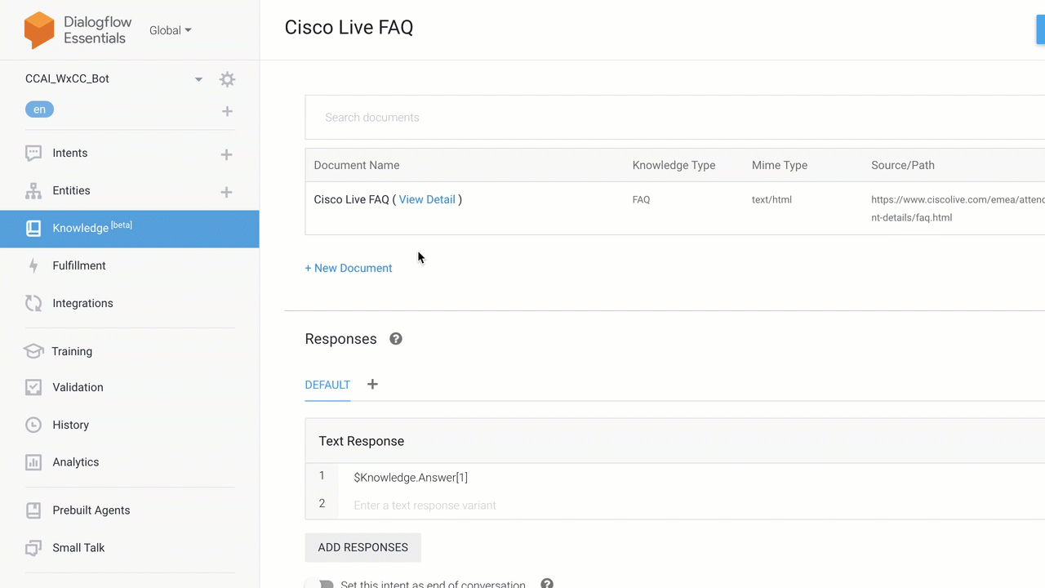Screen dimensions: 1045x588
Task: Open the Integrations section
Action: pyautogui.click(x=82, y=303)
